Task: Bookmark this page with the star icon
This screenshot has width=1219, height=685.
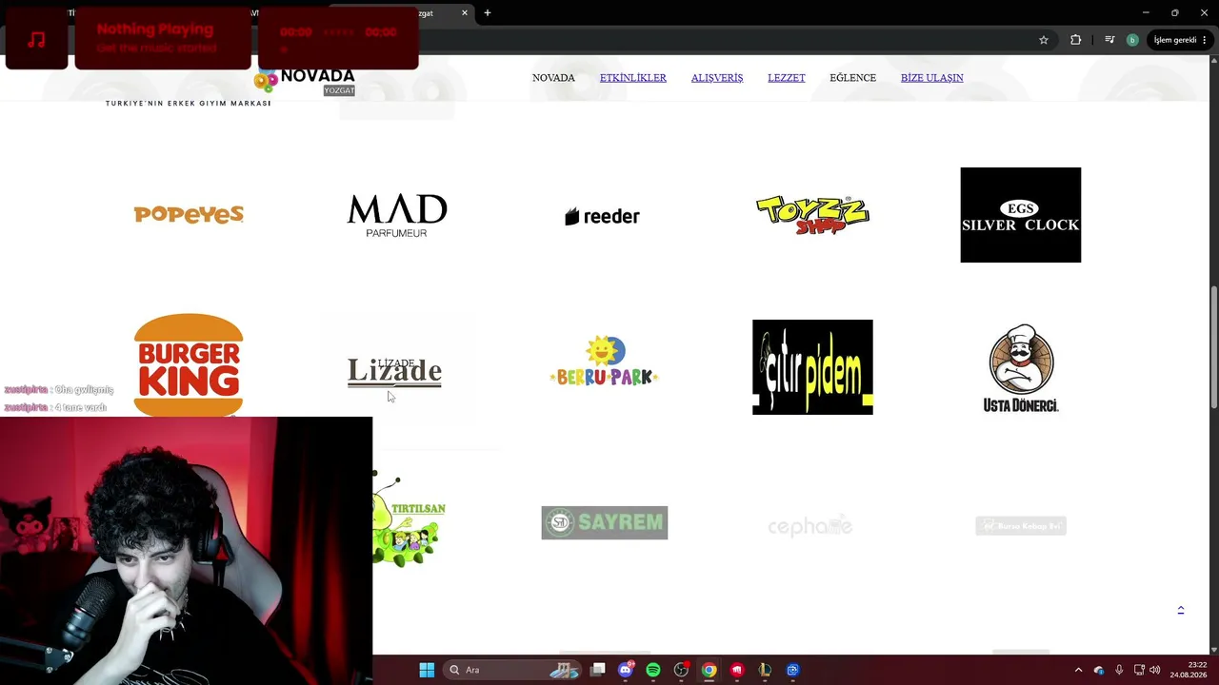Action: [1044, 40]
